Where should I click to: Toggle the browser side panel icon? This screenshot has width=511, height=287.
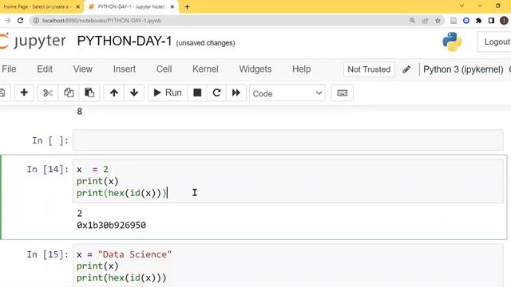coord(491,21)
